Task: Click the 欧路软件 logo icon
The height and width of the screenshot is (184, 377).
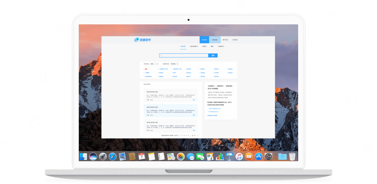Action: (136, 40)
